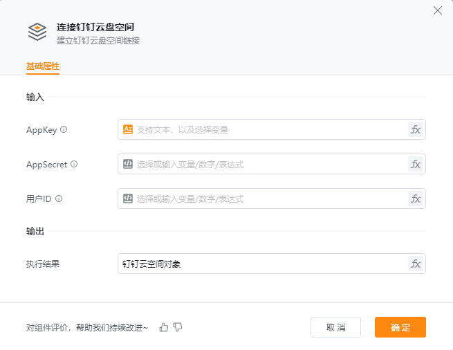453x350 pixels.
Task: Click the info icon beside AppKey
Action: 64,129
